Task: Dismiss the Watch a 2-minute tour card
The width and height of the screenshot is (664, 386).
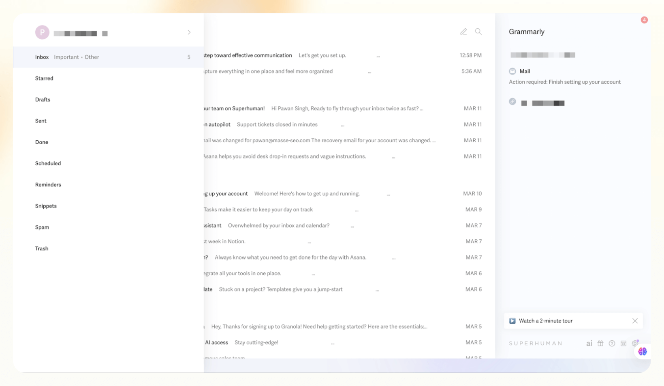Action: coord(635,321)
